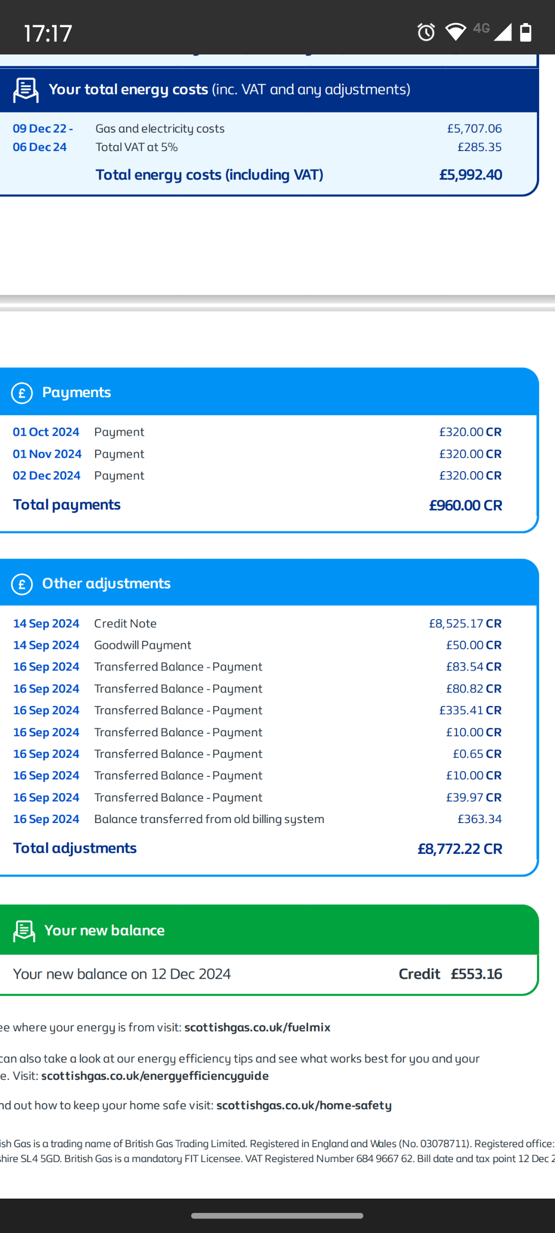This screenshot has height=1233, width=555.
Task: Select the Credit Note £8,525.17 row
Action: [x=257, y=623]
